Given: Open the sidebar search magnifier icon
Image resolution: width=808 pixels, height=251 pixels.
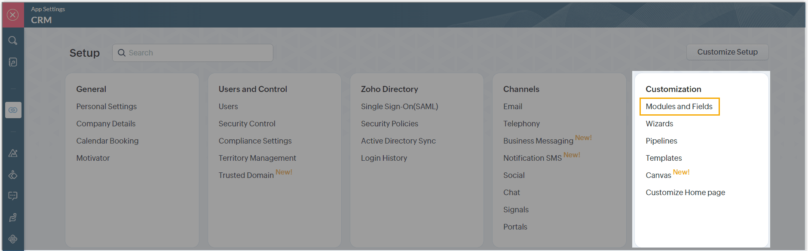Looking at the screenshot, I should 13,40.
